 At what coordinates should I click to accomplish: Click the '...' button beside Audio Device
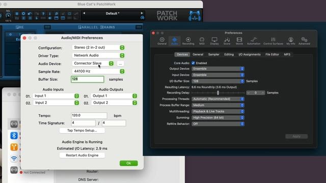[120, 64]
